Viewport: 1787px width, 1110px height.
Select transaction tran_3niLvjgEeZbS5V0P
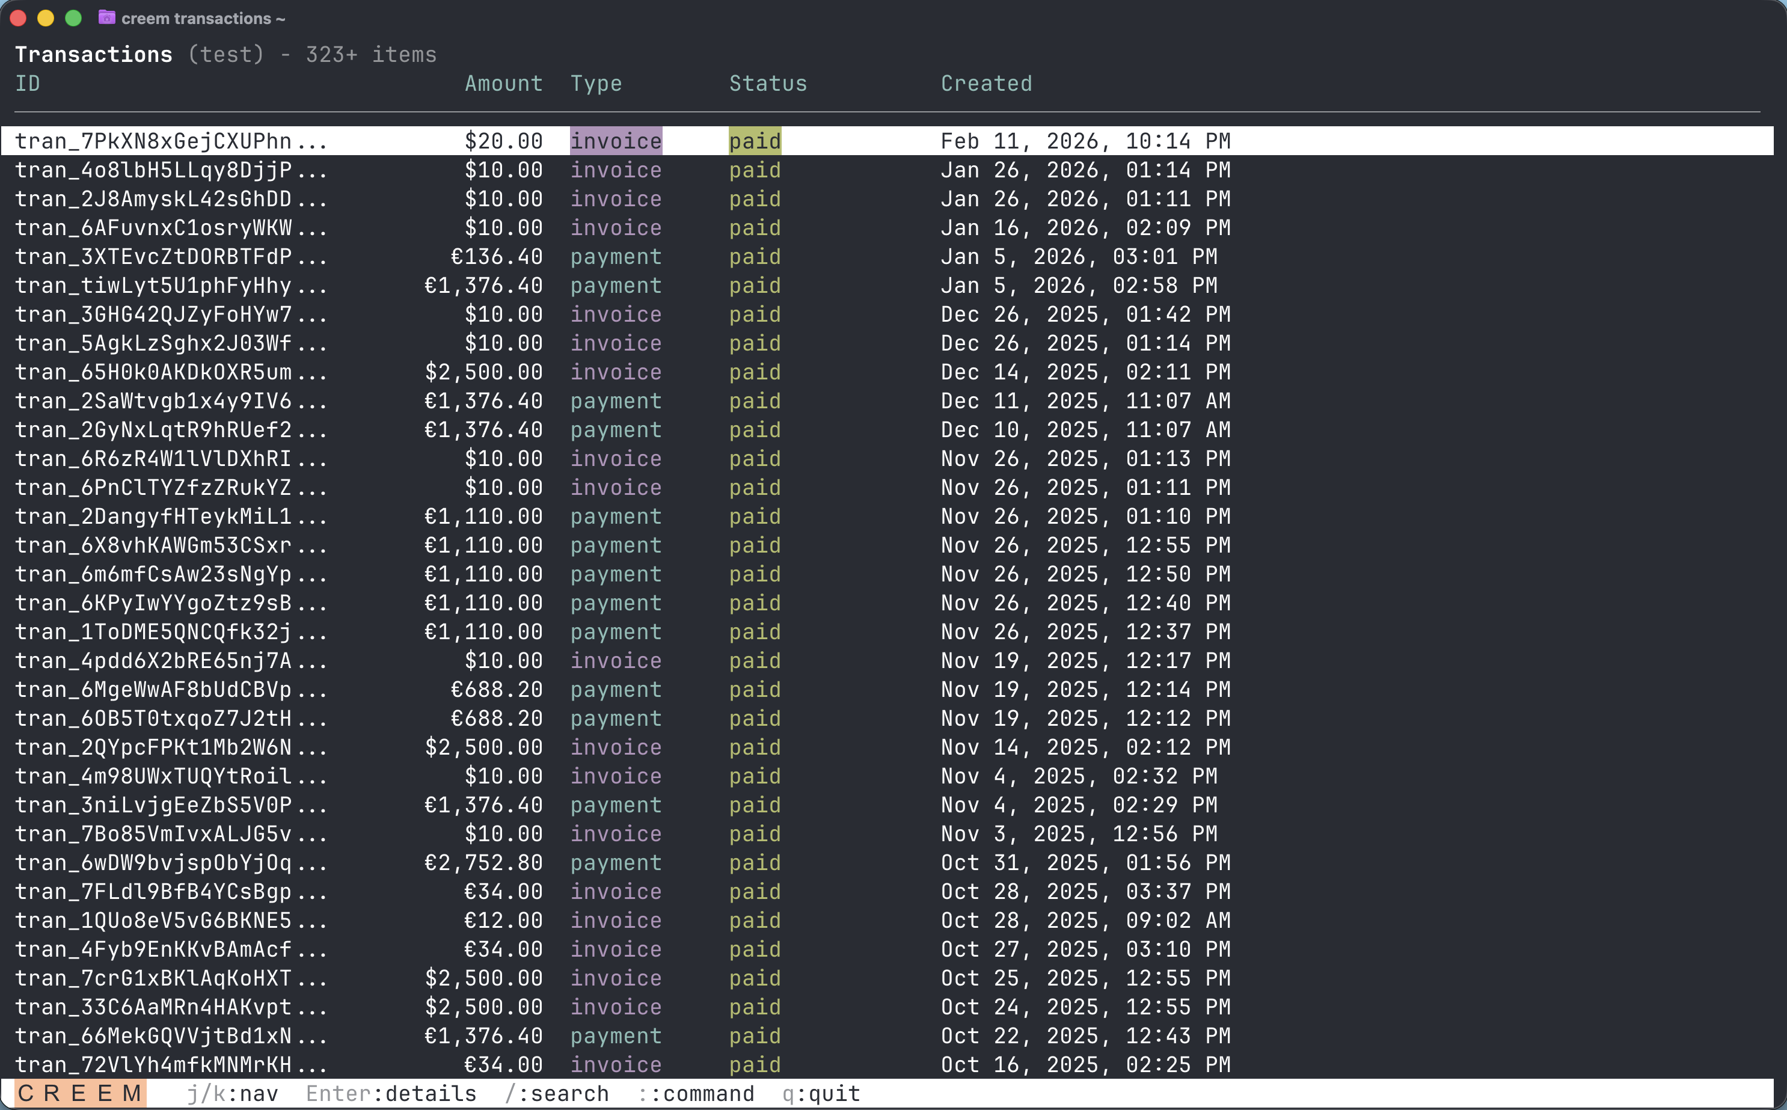(x=887, y=805)
